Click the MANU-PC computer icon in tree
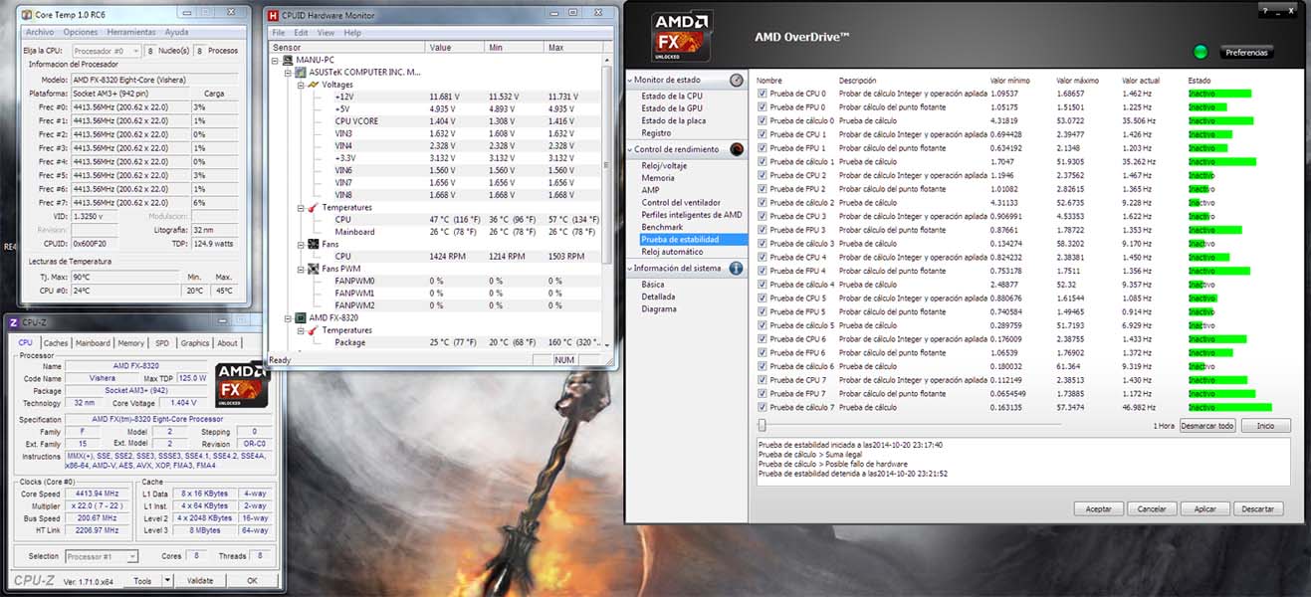Image resolution: width=1311 pixels, height=597 pixels. pyautogui.click(x=289, y=60)
